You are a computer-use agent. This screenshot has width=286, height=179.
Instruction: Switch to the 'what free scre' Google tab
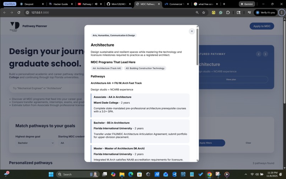(206, 4)
